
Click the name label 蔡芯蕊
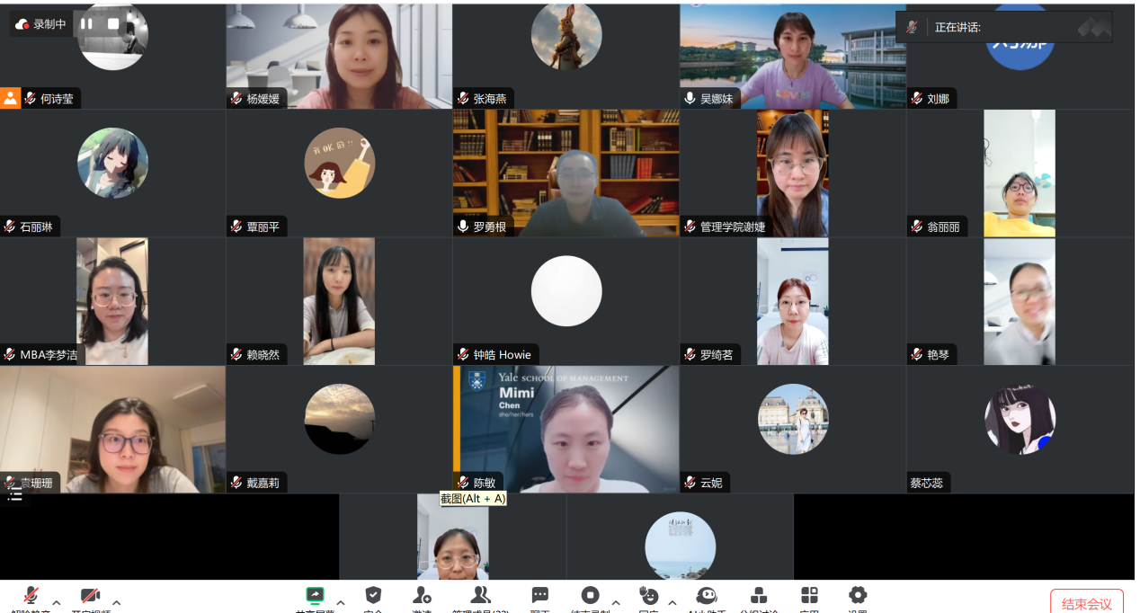(927, 483)
